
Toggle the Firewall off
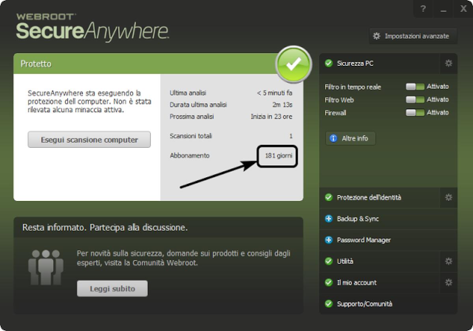(x=415, y=113)
